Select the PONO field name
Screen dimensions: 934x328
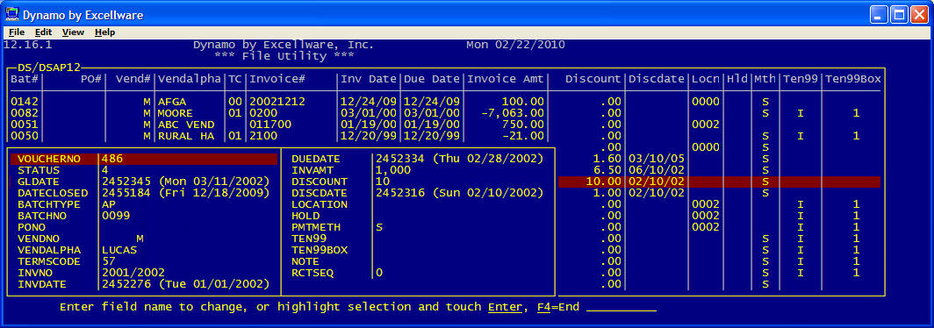[32, 227]
